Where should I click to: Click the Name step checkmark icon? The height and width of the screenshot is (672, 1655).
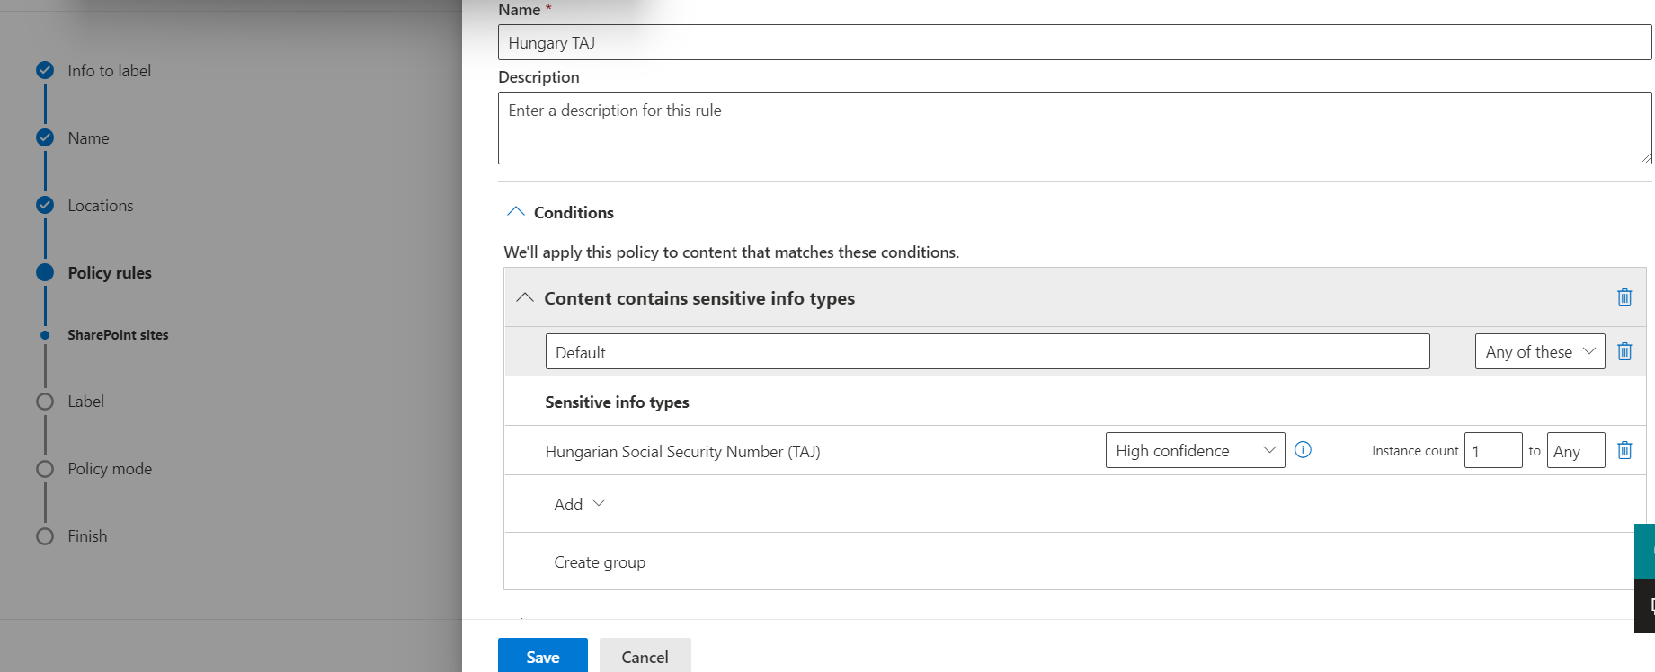point(45,137)
